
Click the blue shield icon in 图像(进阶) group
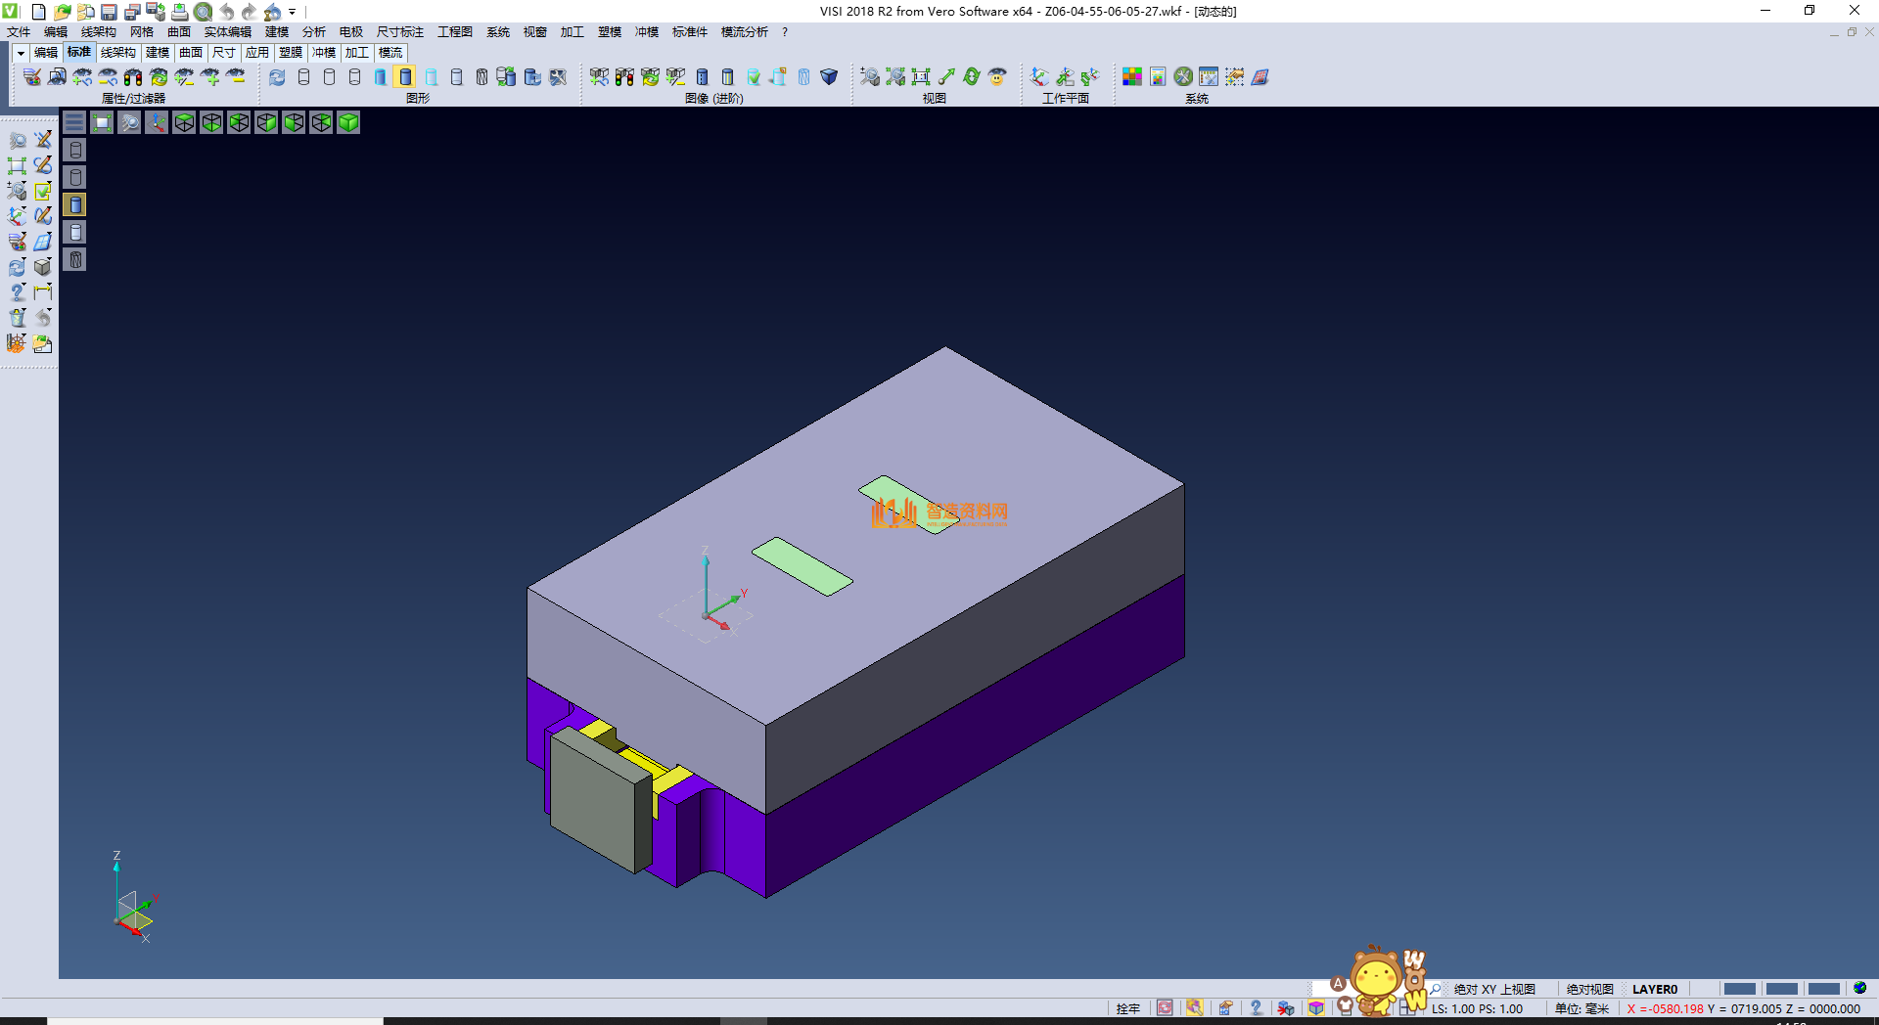[x=828, y=76]
